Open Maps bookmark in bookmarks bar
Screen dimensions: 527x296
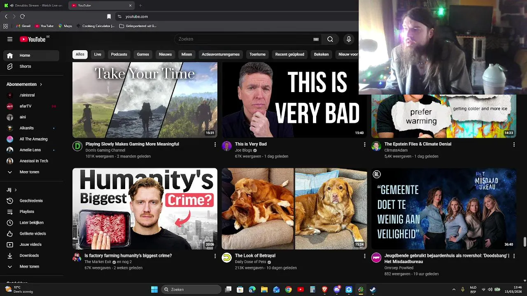coord(65,26)
